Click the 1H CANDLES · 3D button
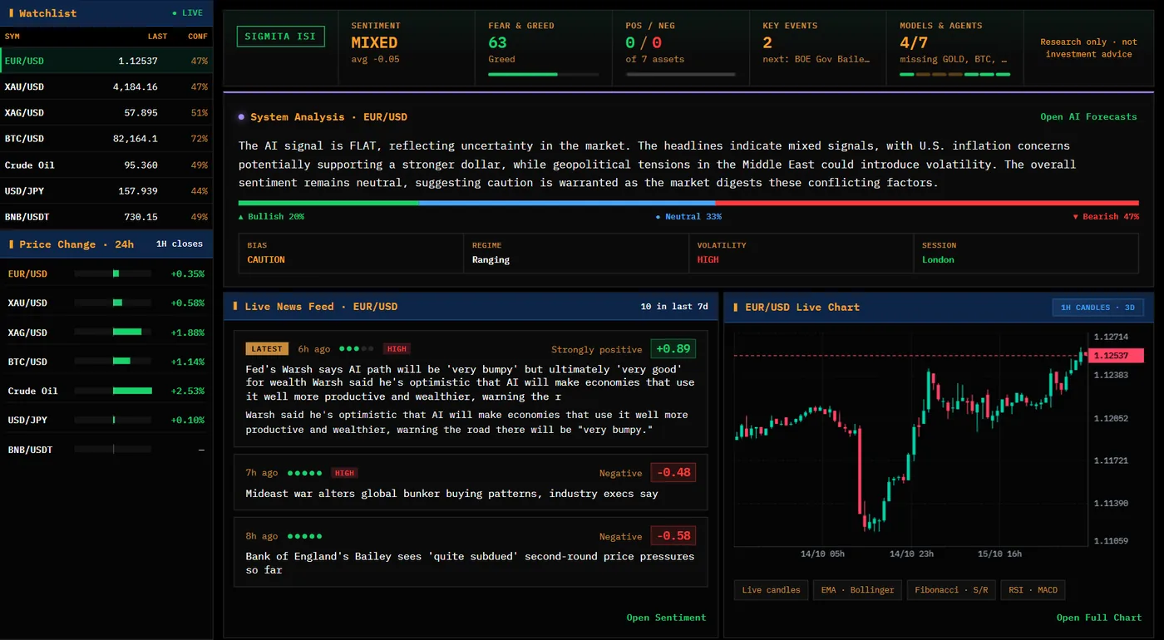This screenshot has width=1164, height=640. point(1097,308)
